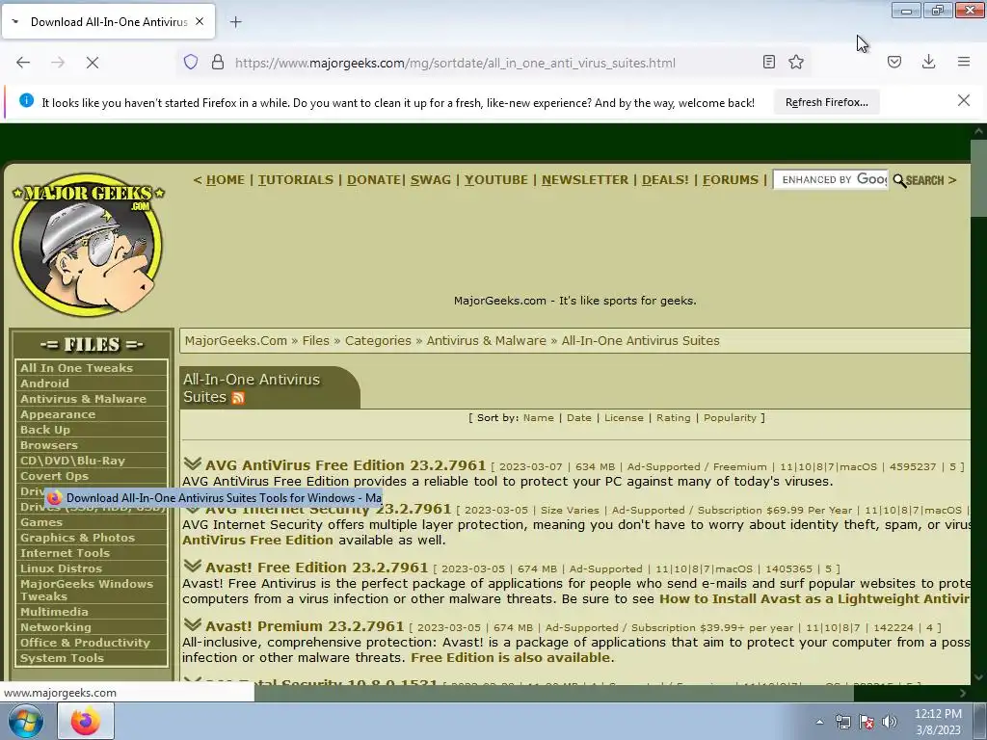Open a new tab
This screenshot has height=740, width=987.
pos(236,22)
